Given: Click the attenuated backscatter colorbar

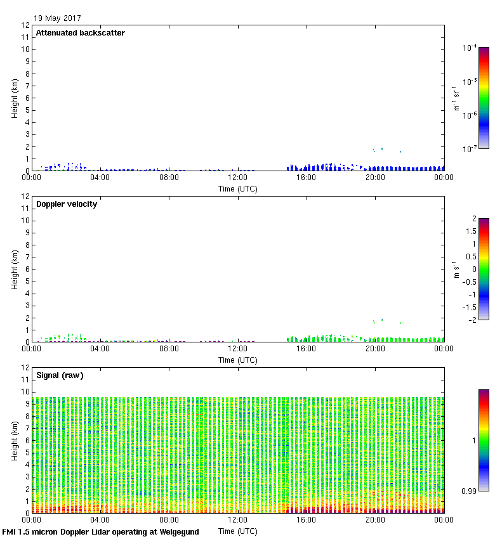Looking at the screenshot, I should 484,98.
